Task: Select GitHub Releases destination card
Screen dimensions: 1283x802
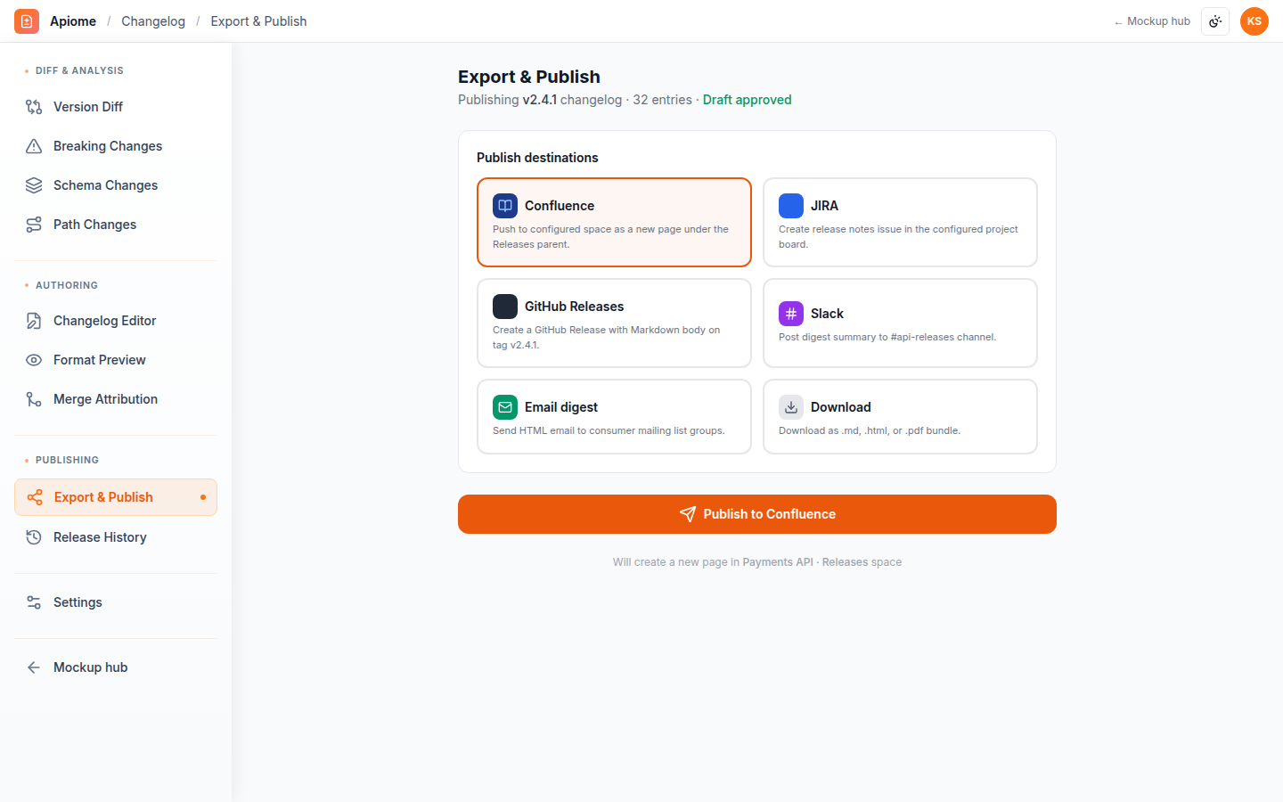Action: tap(614, 323)
